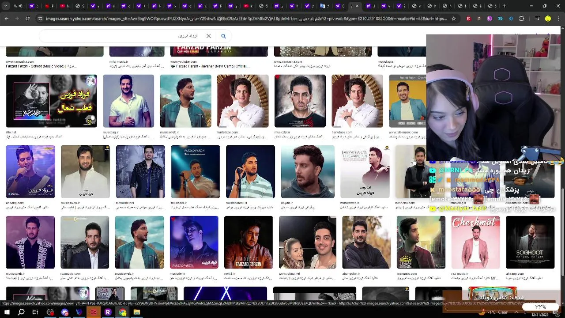Open the Windows Start menu
Screen dimensions: 565x318
point(7,312)
